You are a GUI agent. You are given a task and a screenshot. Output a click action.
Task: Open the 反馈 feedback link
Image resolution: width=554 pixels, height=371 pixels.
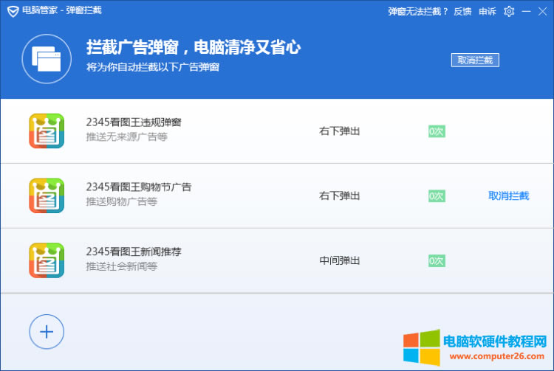[462, 11]
